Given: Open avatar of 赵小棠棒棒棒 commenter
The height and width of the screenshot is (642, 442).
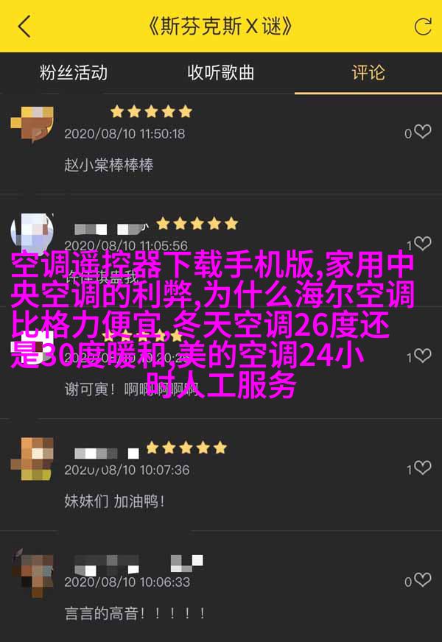Looking at the screenshot, I should 32,123.
